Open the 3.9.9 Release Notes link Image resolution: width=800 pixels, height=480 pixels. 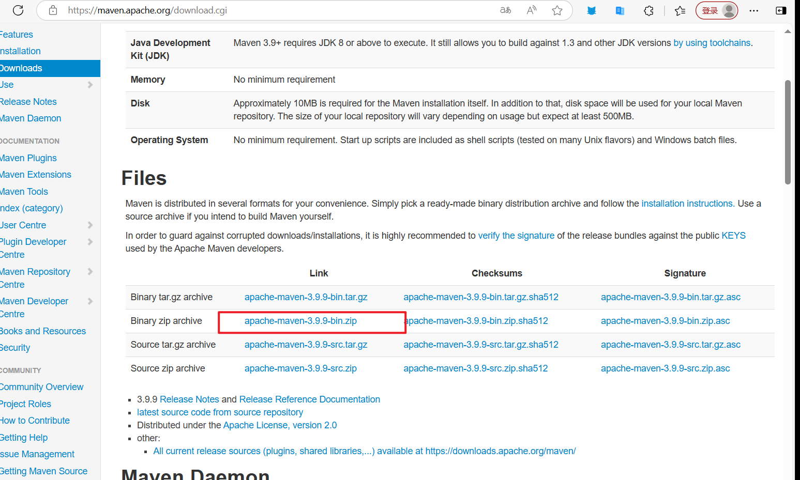coord(189,399)
